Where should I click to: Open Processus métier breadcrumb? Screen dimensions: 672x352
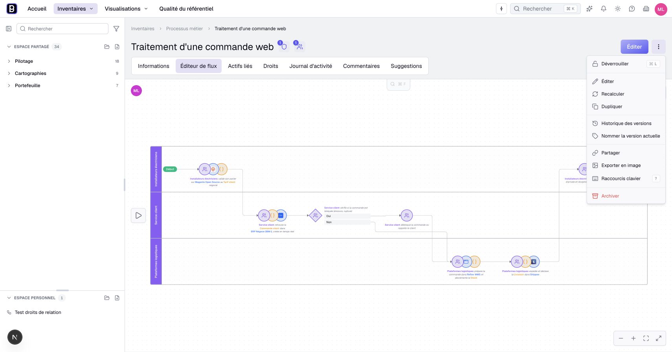pos(184,29)
